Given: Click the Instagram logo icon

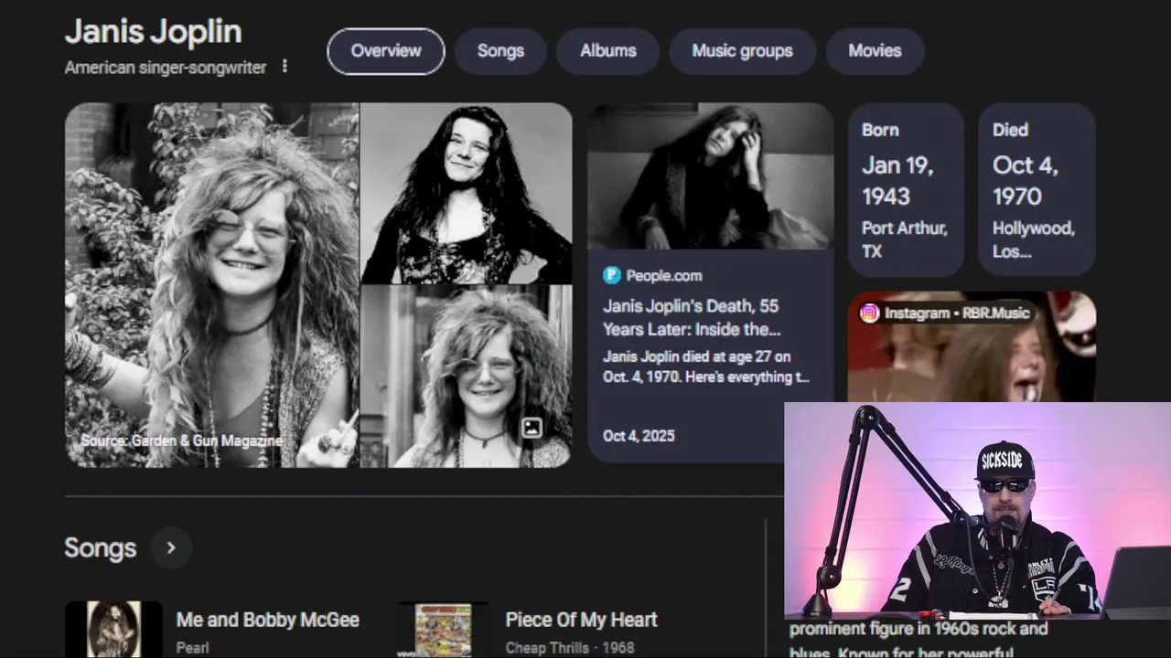Looking at the screenshot, I should [869, 313].
